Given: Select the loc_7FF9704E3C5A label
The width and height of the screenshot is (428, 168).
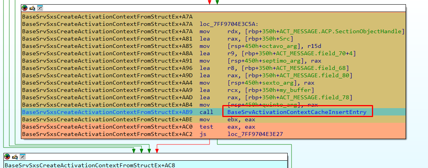Looking at the screenshot, I should pos(229,24).
